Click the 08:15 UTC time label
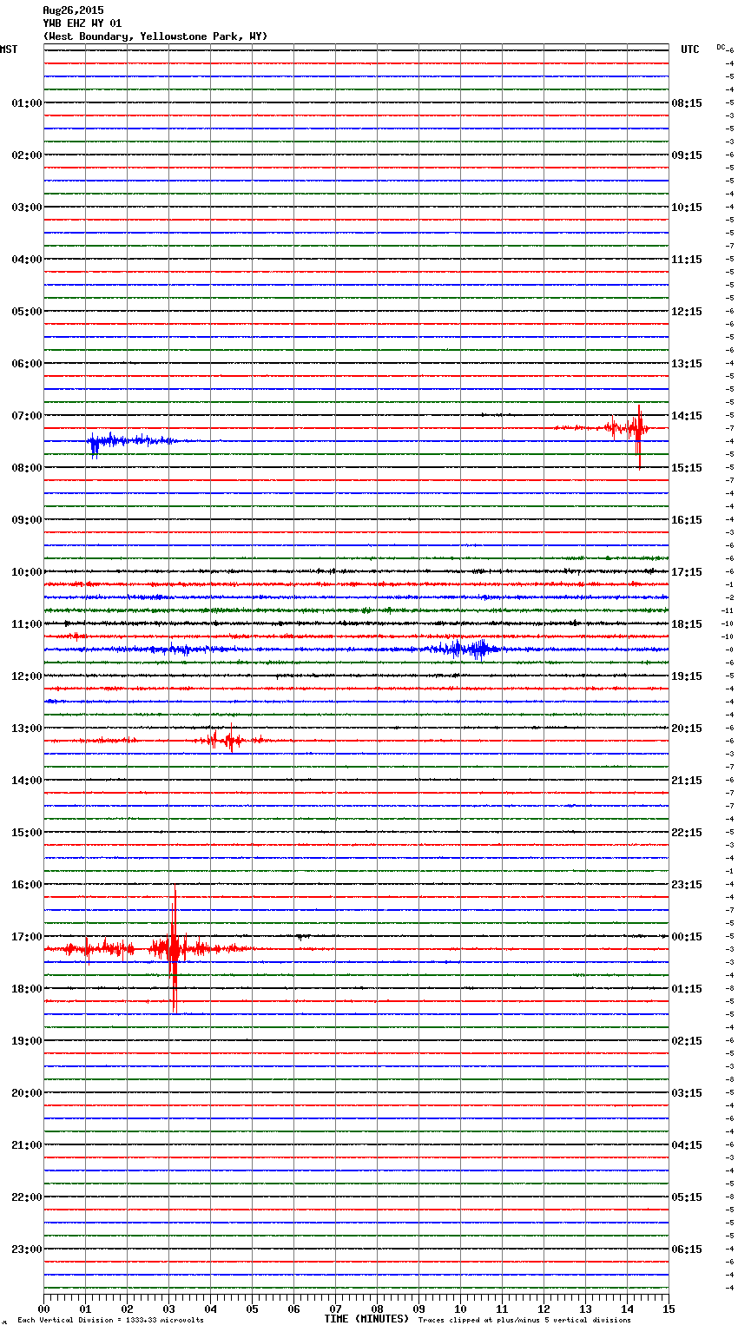The width and height of the screenshot is (738, 1332). click(687, 103)
